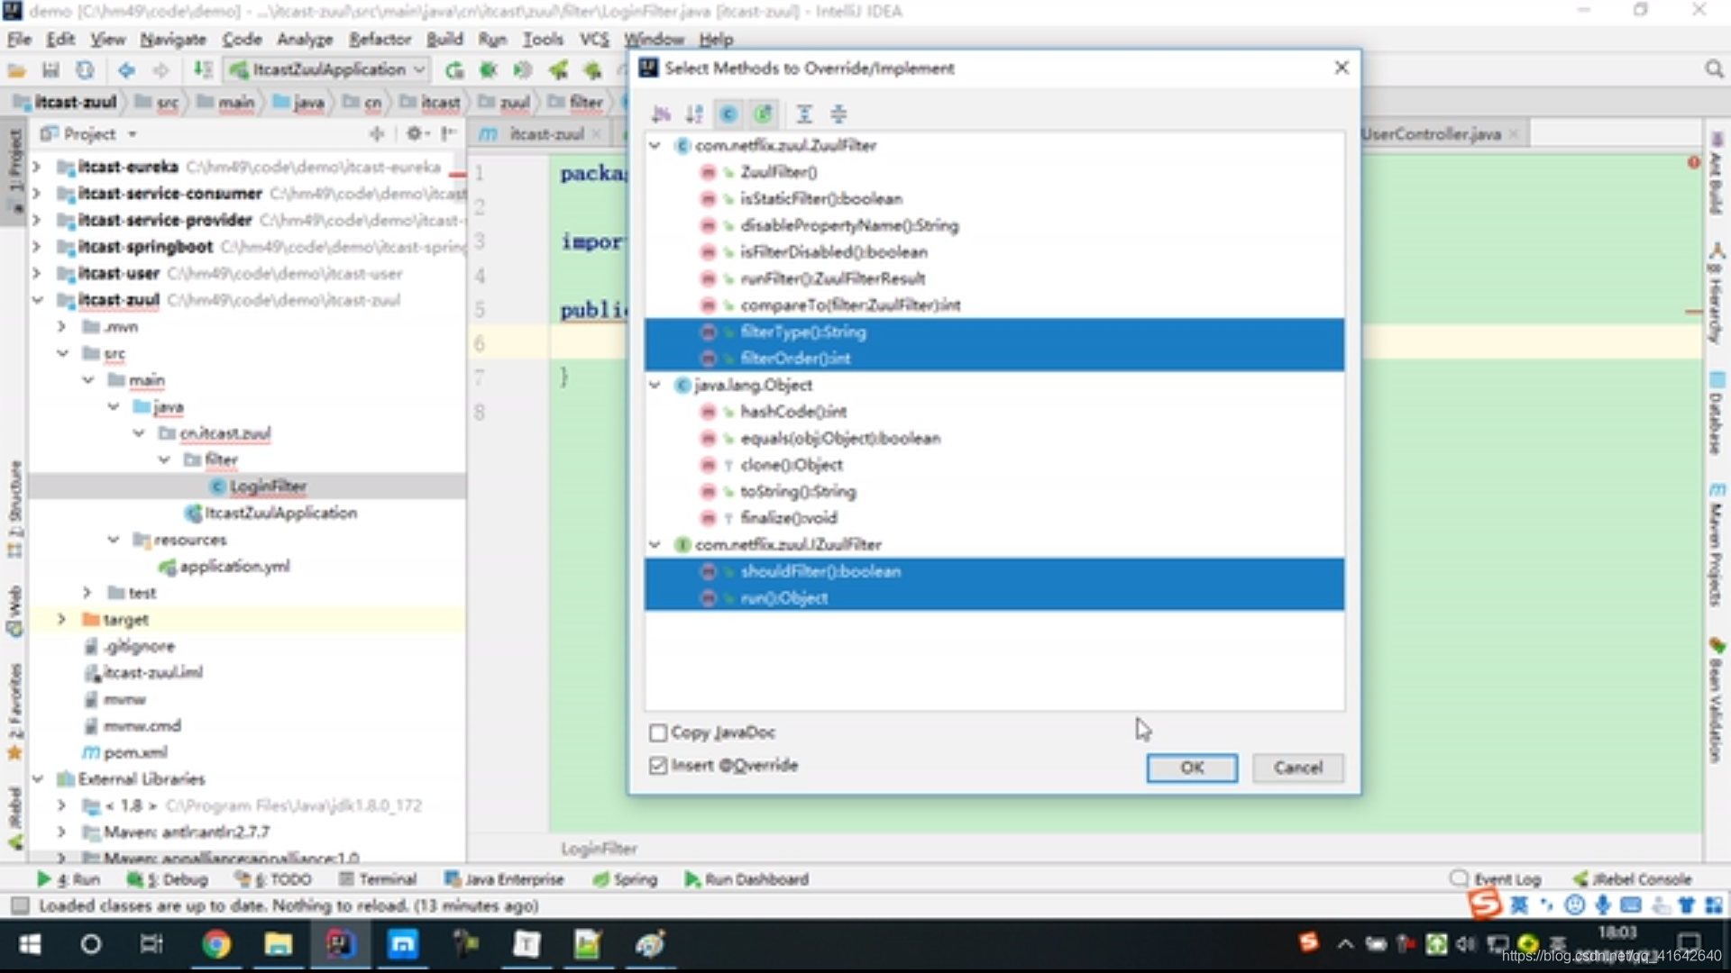The width and height of the screenshot is (1731, 973).
Task: Toggle show classes icon in dialog
Action: tap(728, 114)
